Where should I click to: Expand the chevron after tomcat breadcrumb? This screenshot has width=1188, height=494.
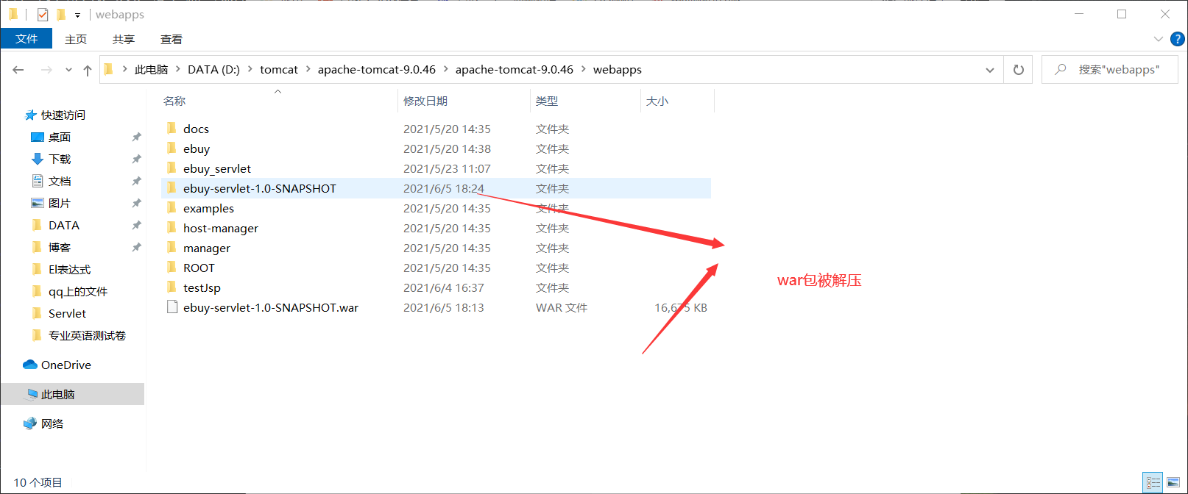coord(308,69)
